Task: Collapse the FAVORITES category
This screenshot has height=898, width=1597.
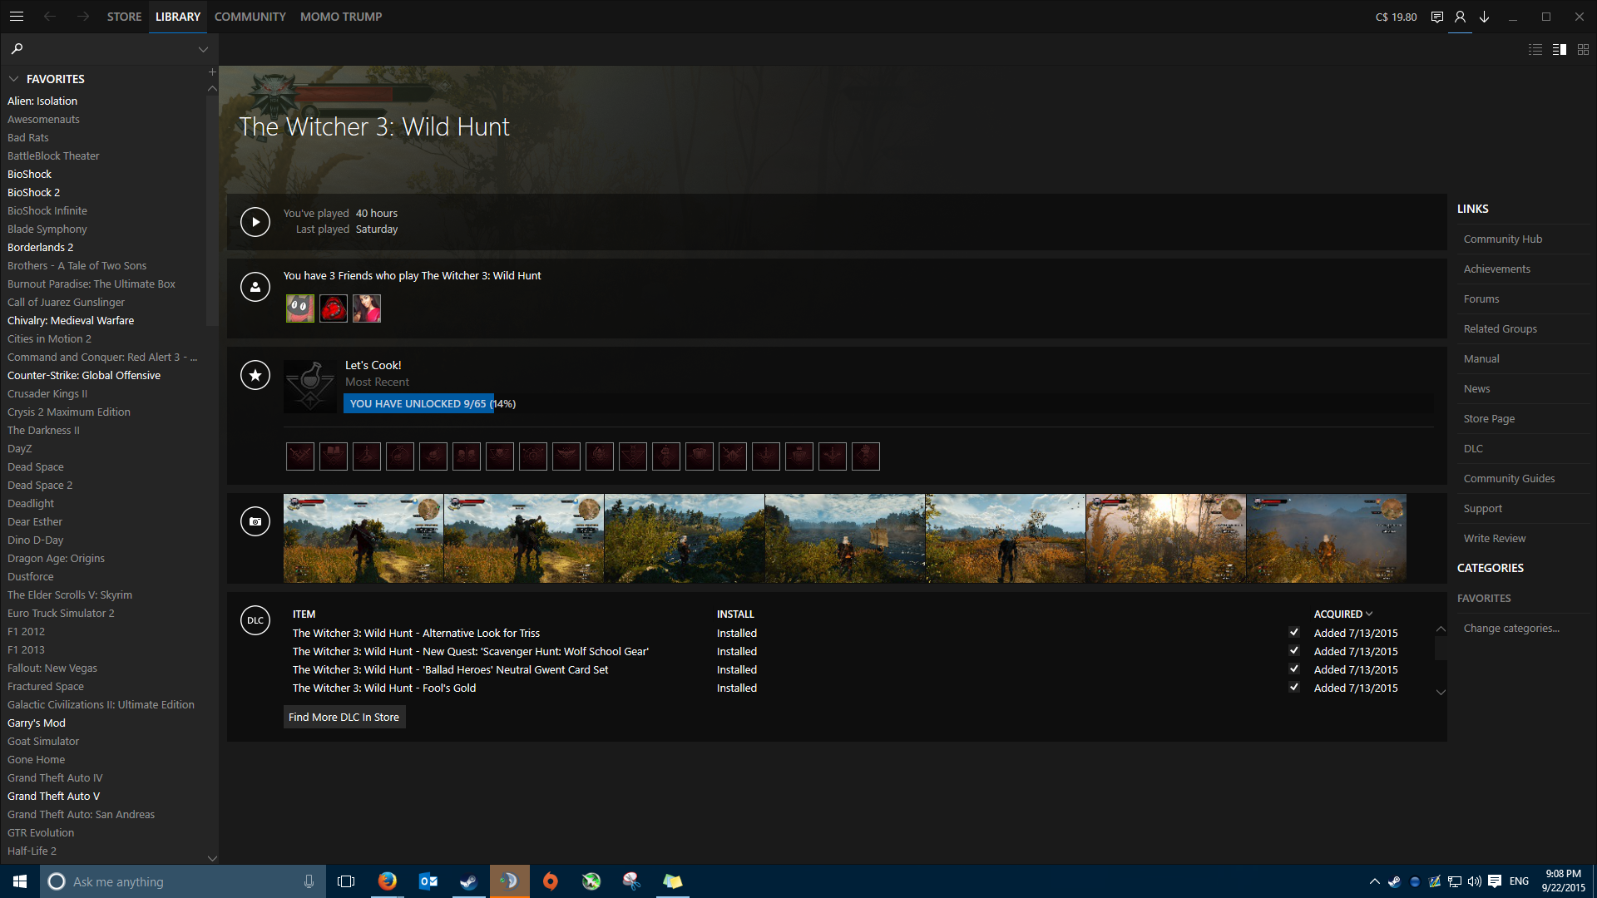Action: (x=14, y=79)
